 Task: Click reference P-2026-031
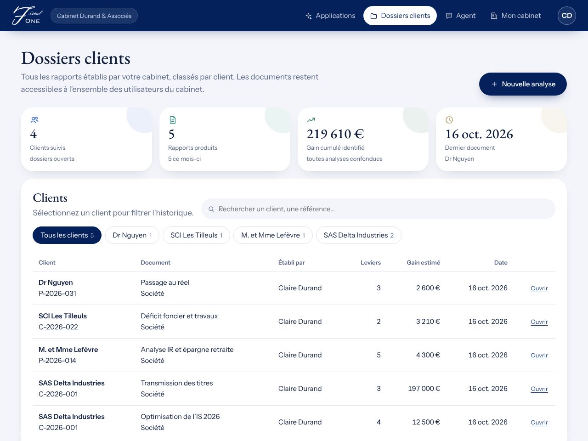point(57,294)
